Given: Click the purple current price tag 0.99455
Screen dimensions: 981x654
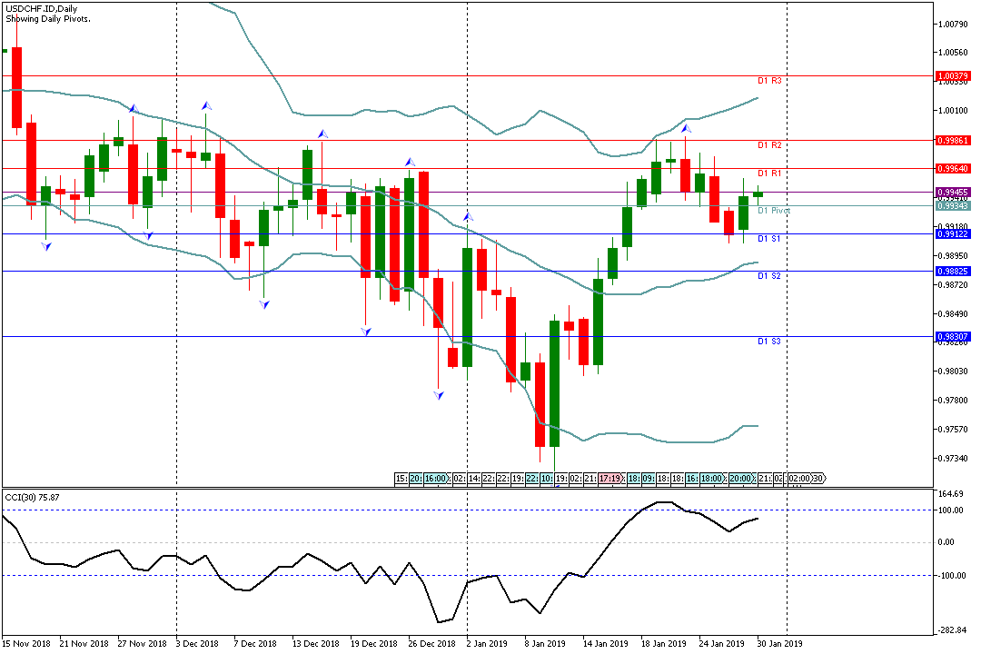Looking at the screenshot, I should click(x=954, y=193).
